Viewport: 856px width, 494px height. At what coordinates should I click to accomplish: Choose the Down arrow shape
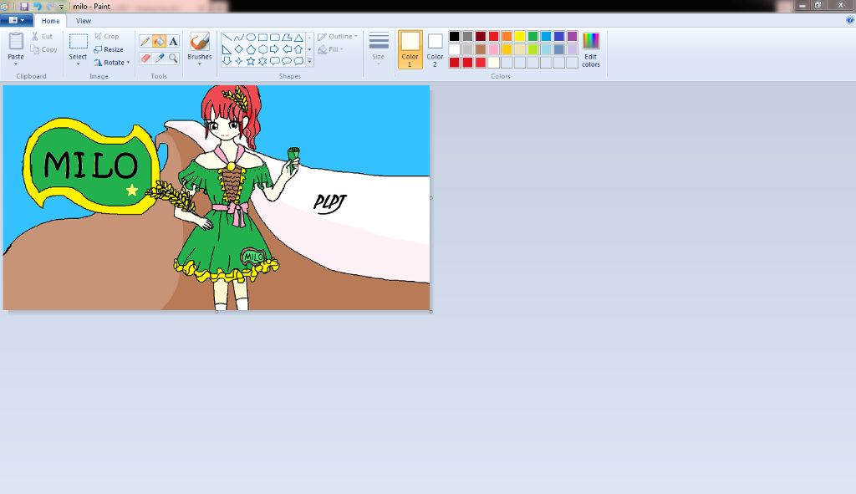pyautogui.click(x=227, y=61)
